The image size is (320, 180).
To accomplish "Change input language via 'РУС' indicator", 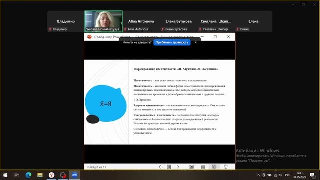I will pyautogui.click(x=288, y=175).
